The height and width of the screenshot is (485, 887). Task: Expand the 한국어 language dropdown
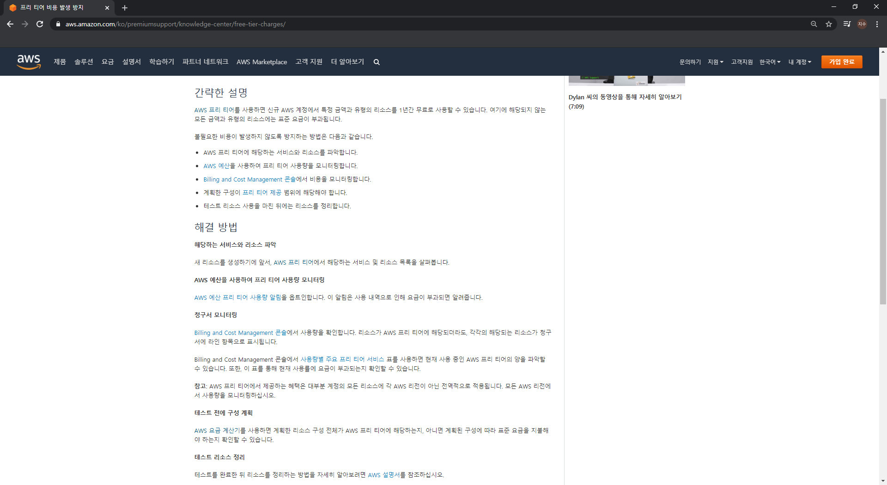[770, 62]
